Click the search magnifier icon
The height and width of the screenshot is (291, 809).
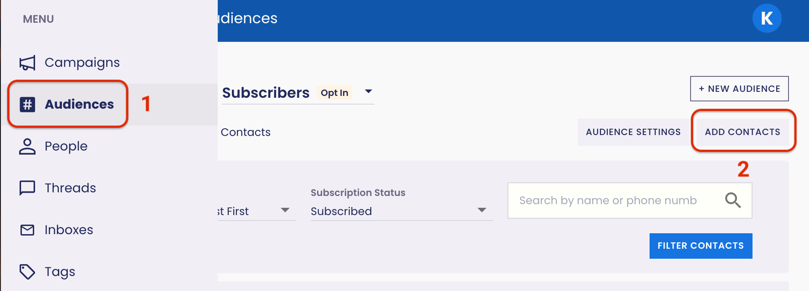(x=732, y=200)
